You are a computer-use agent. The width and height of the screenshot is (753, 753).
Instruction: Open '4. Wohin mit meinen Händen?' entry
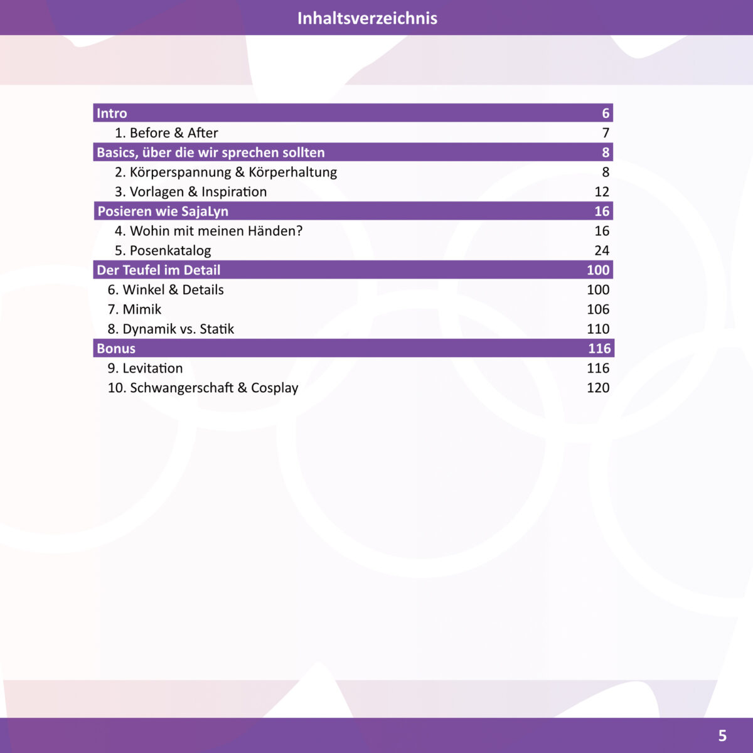[x=208, y=231]
